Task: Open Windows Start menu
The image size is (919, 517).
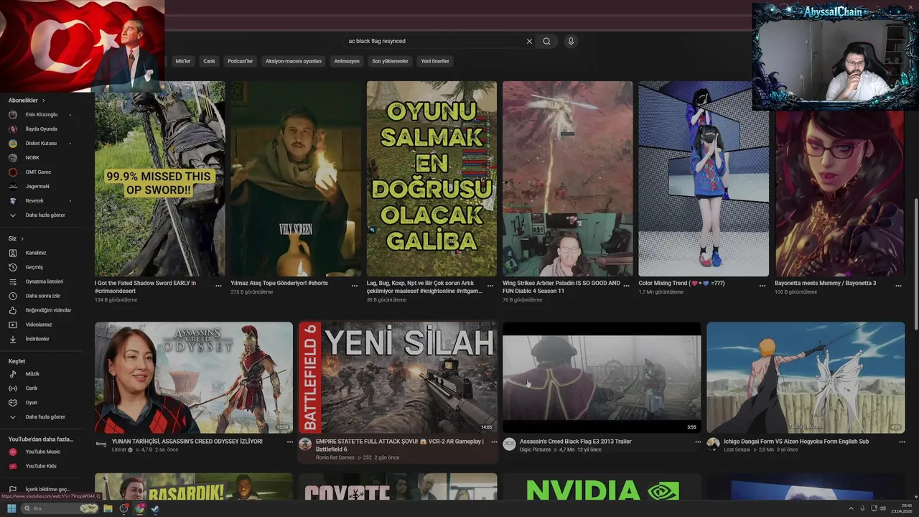Action: click(x=11, y=508)
